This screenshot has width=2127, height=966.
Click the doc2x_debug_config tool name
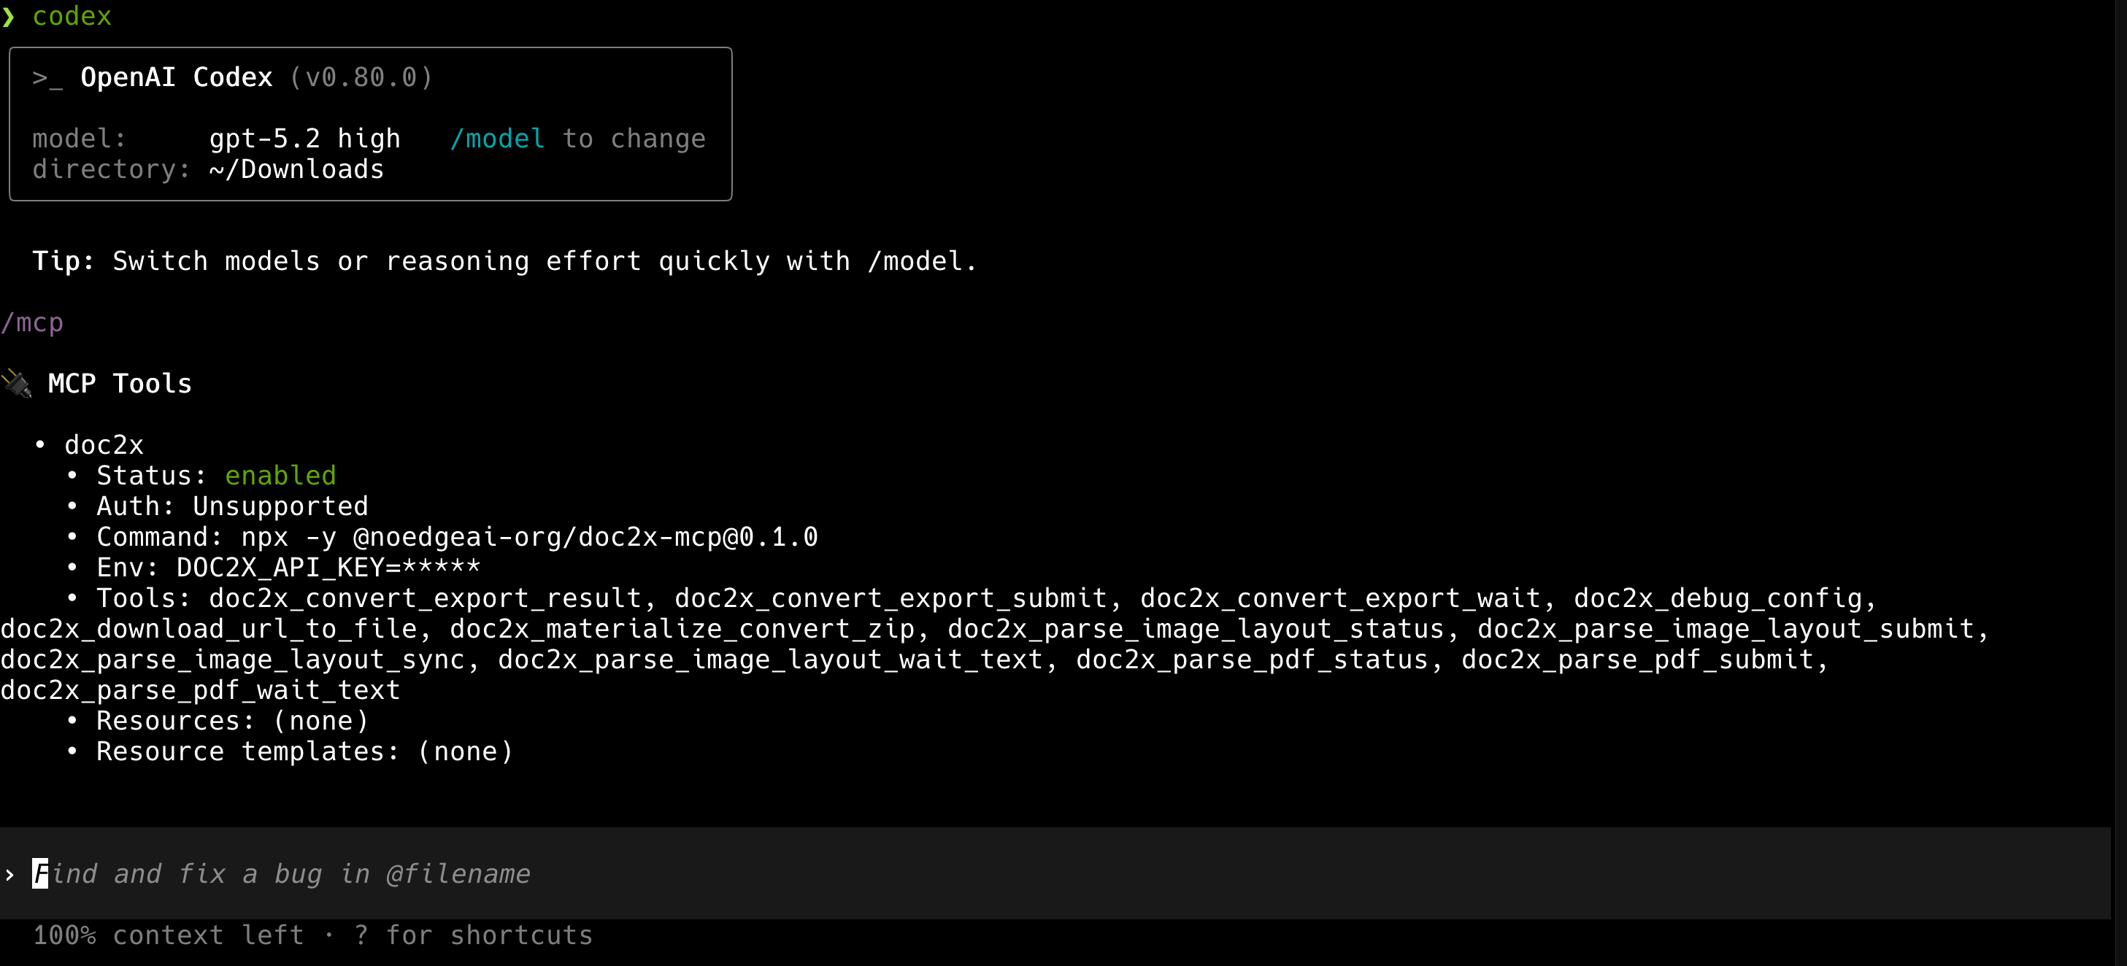click(1718, 598)
